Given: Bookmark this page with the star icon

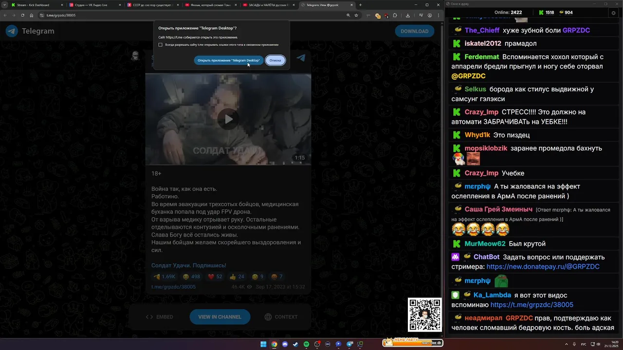Looking at the screenshot, I should tap(356, 15).
